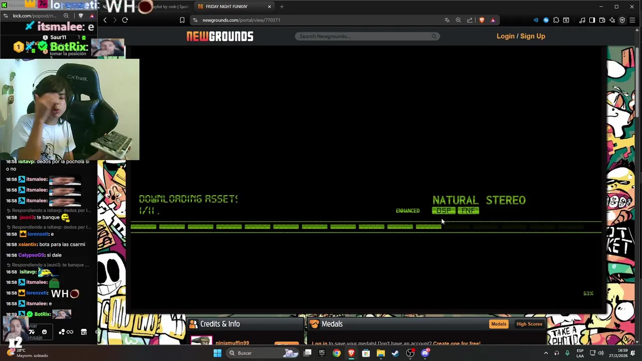Open the browser hamburger menu
This screenshot has width=642, height=361.
(632, 20)
